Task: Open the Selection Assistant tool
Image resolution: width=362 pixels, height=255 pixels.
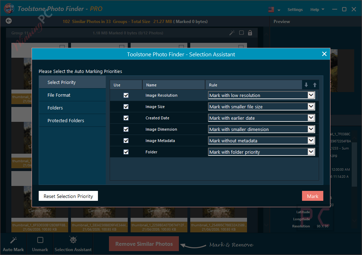Action: [73, 244]
